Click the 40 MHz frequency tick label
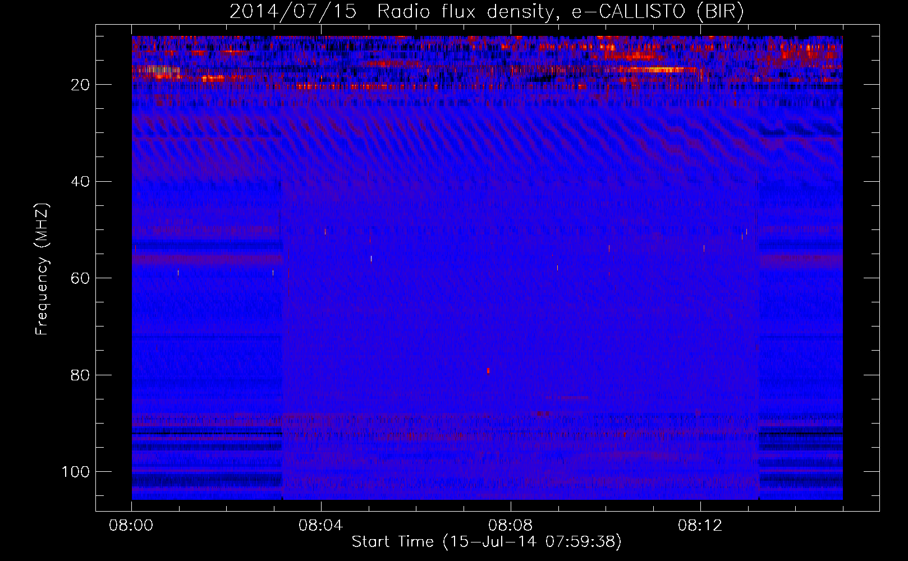The width and height of the screenshot is (908, 561). click(81, 182)
